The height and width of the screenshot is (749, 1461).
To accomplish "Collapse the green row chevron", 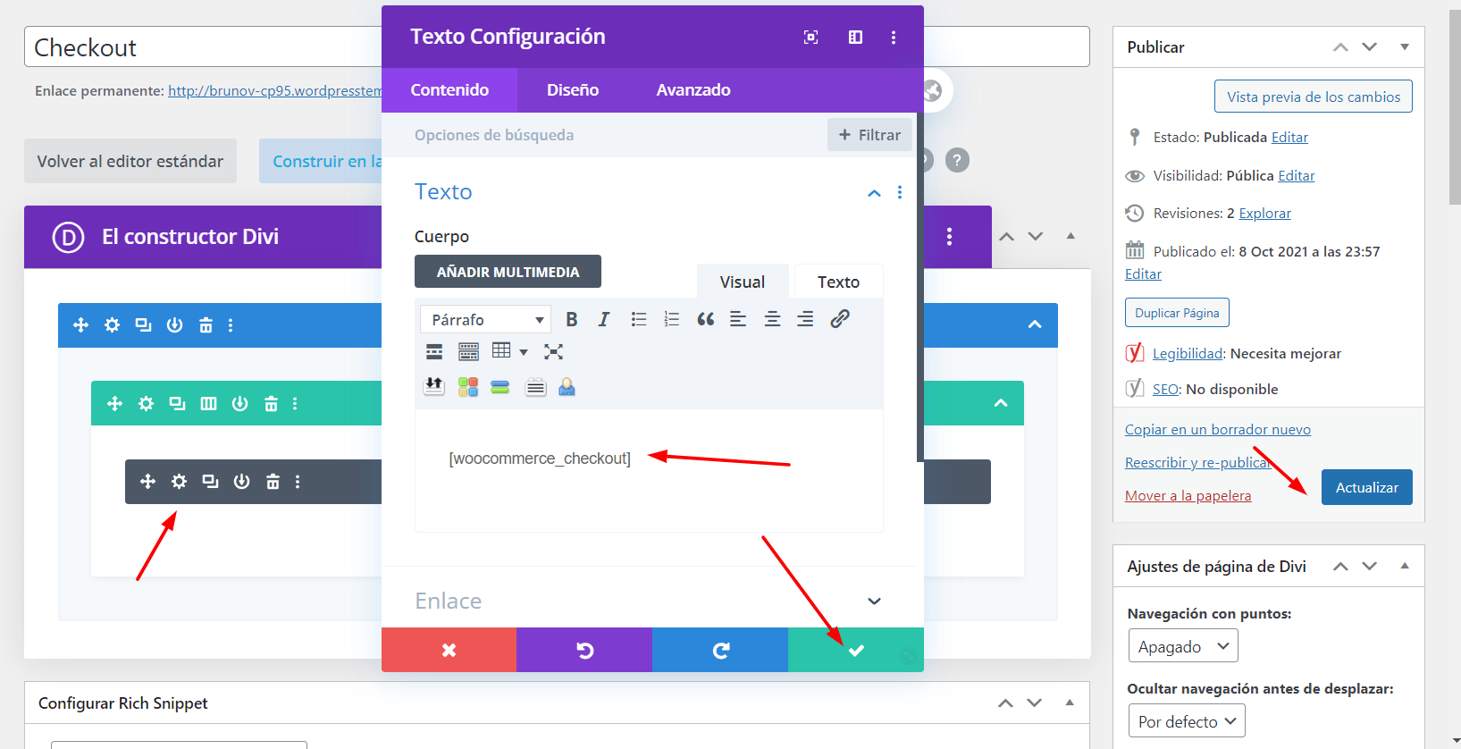I will pyautogui.click(x=1001, y=403).
